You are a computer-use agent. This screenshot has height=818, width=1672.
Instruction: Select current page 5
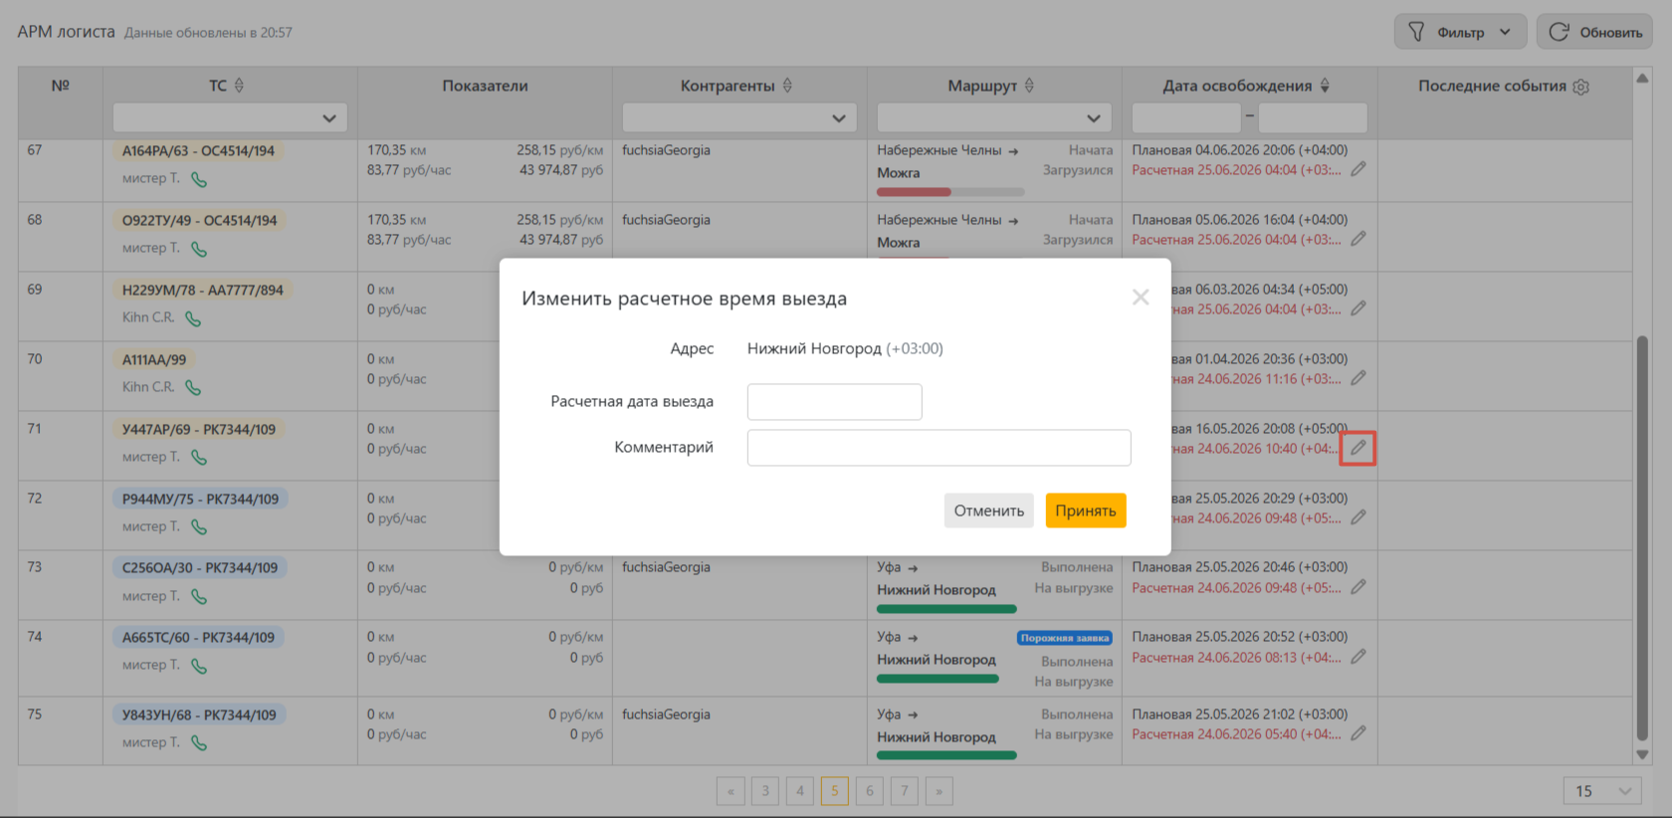click(x=835, y=791)
